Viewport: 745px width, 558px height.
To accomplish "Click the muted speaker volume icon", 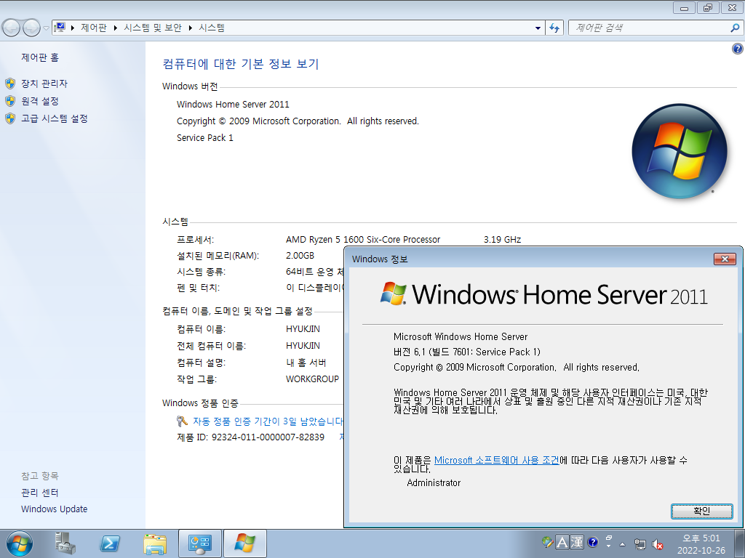I will pos(658,544).
